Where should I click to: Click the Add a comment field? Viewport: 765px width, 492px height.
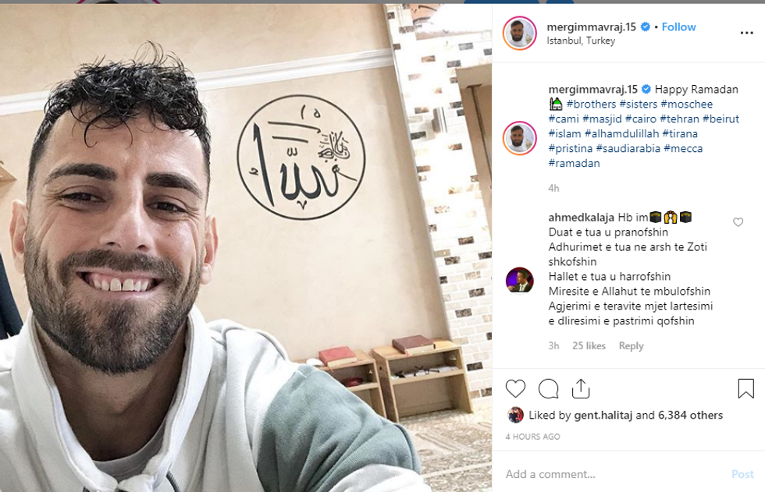615,474
